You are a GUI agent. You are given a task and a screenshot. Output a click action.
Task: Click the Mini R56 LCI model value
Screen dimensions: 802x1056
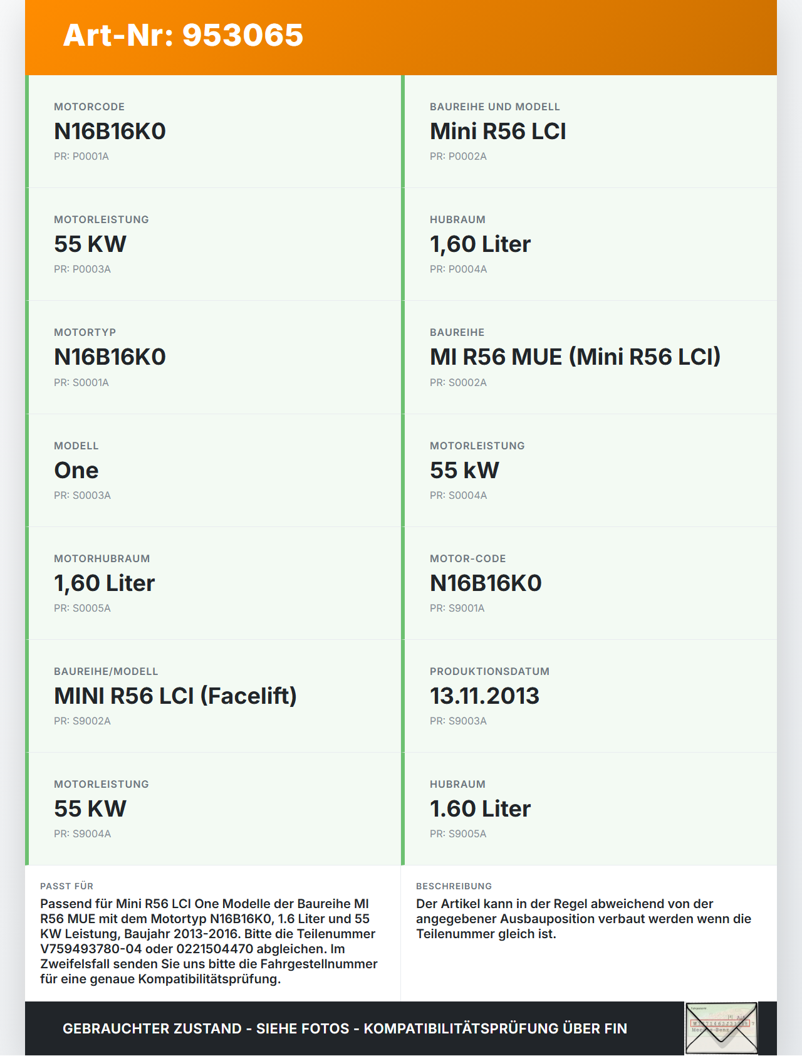pyautogui.click(x=497, y=132)
